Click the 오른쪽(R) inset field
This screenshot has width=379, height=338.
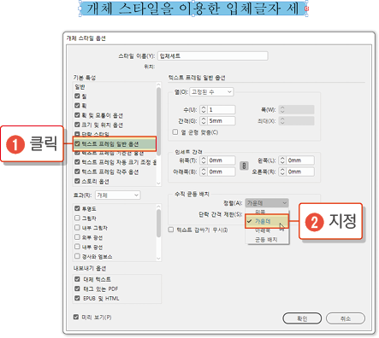(300, 172)
